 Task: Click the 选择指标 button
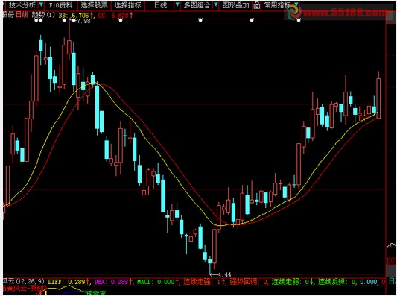point(128,5)
